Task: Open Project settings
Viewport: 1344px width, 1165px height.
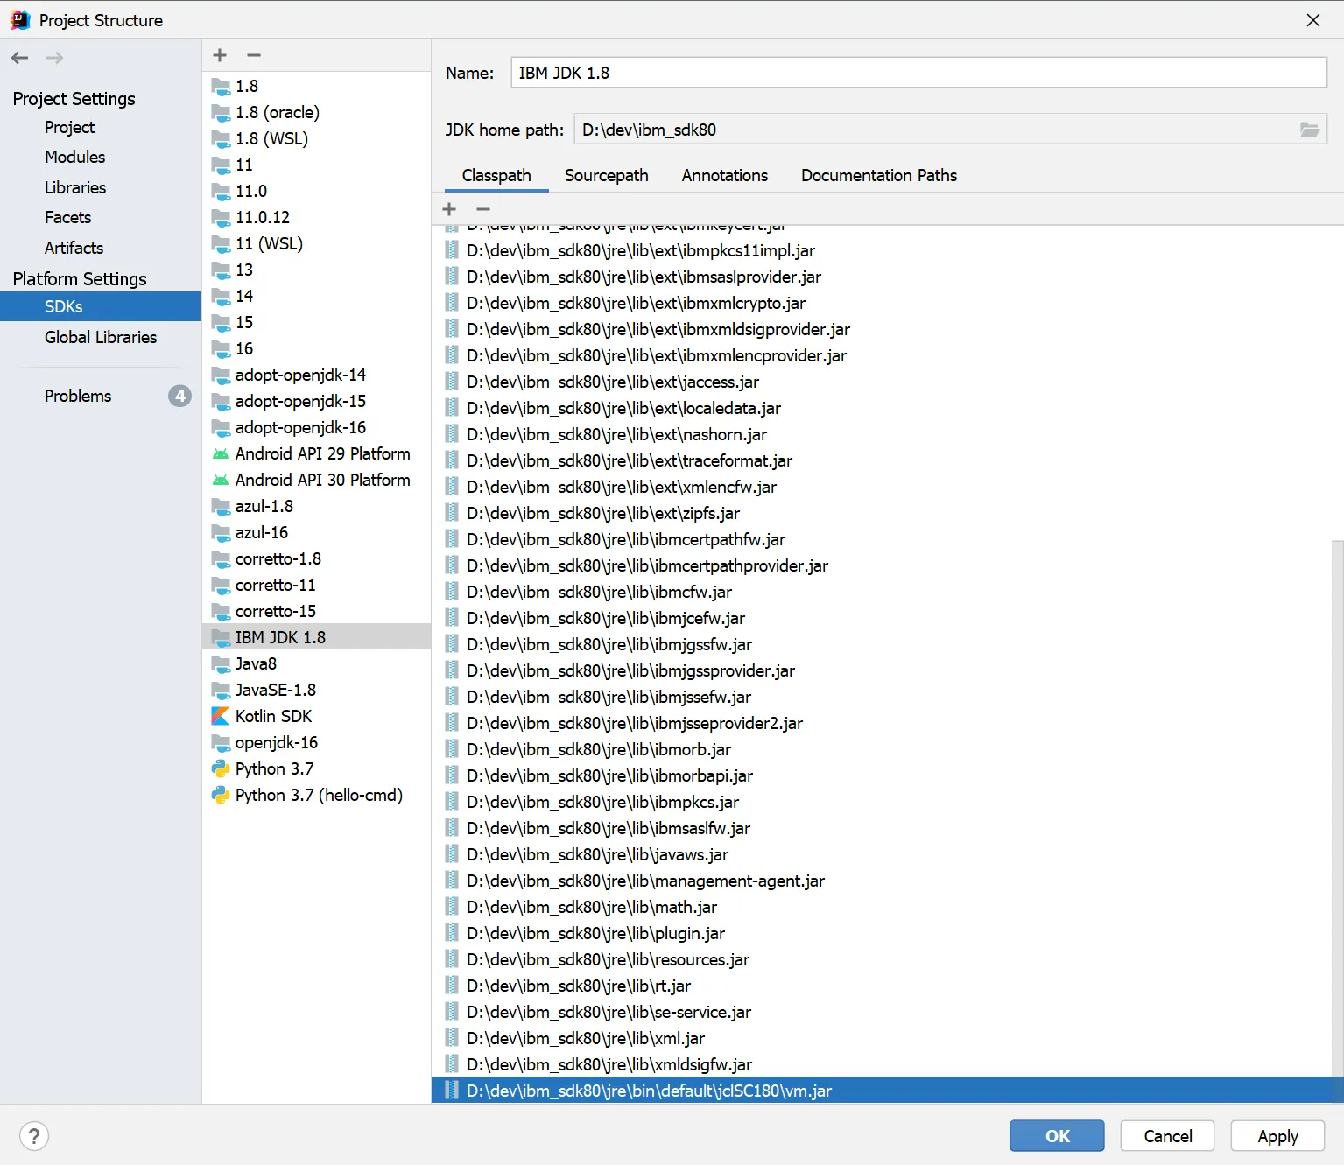Action: (x=70, y=127)
